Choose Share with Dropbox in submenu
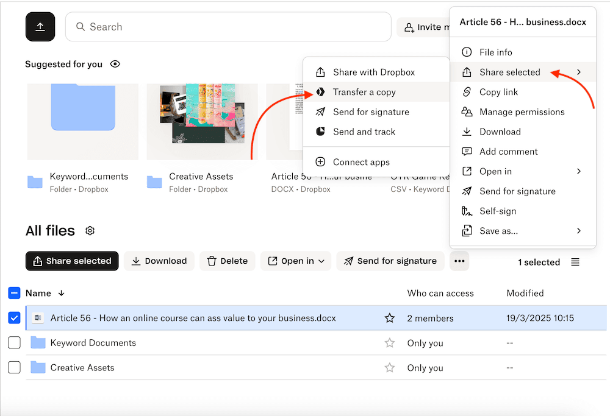This screenshot has height=416, width=610. 376,72
